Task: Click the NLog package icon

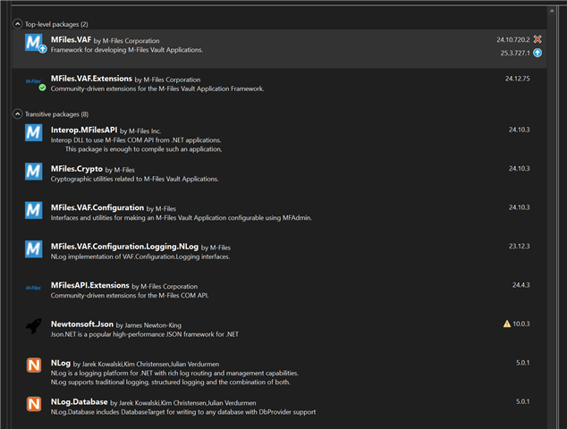Action: (x=34, y=366)
